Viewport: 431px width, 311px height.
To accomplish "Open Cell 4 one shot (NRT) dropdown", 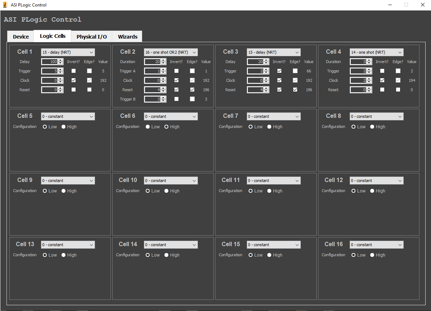I will tap(376, 52).
